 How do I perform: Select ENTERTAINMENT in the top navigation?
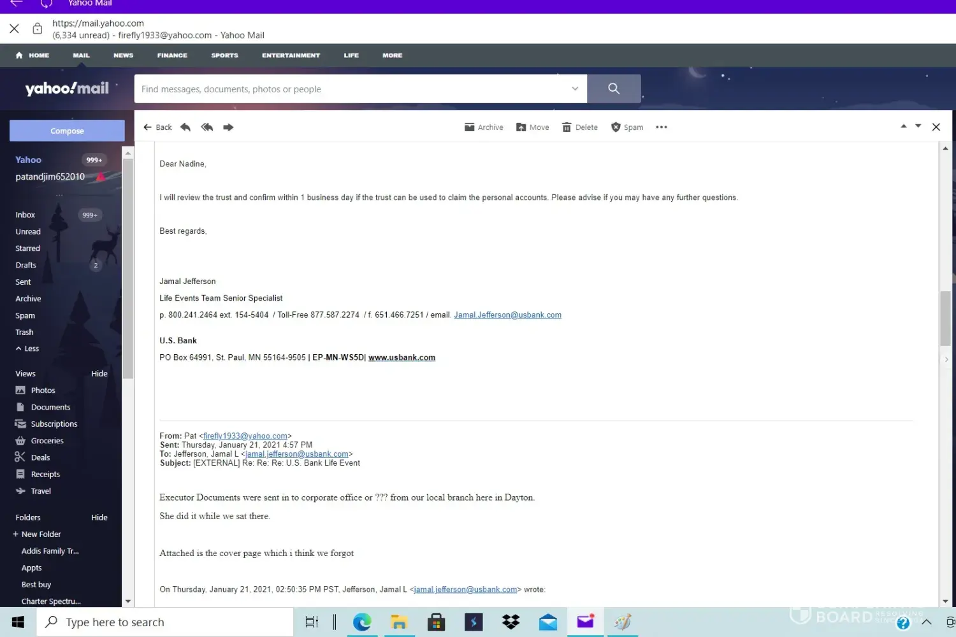tap(291, 55)
